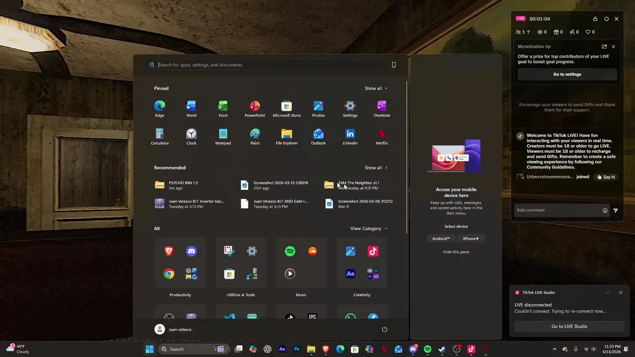Image resolution: width=635 pixels, height=357 pixels.
Task: Open the pinned Settings gear app
Action: pos(350,109)
